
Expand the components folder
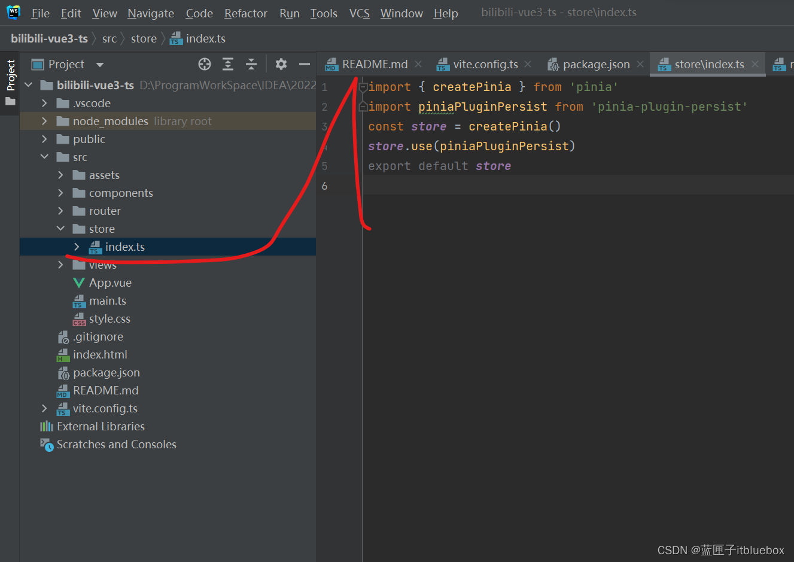[x=60, y=193]
